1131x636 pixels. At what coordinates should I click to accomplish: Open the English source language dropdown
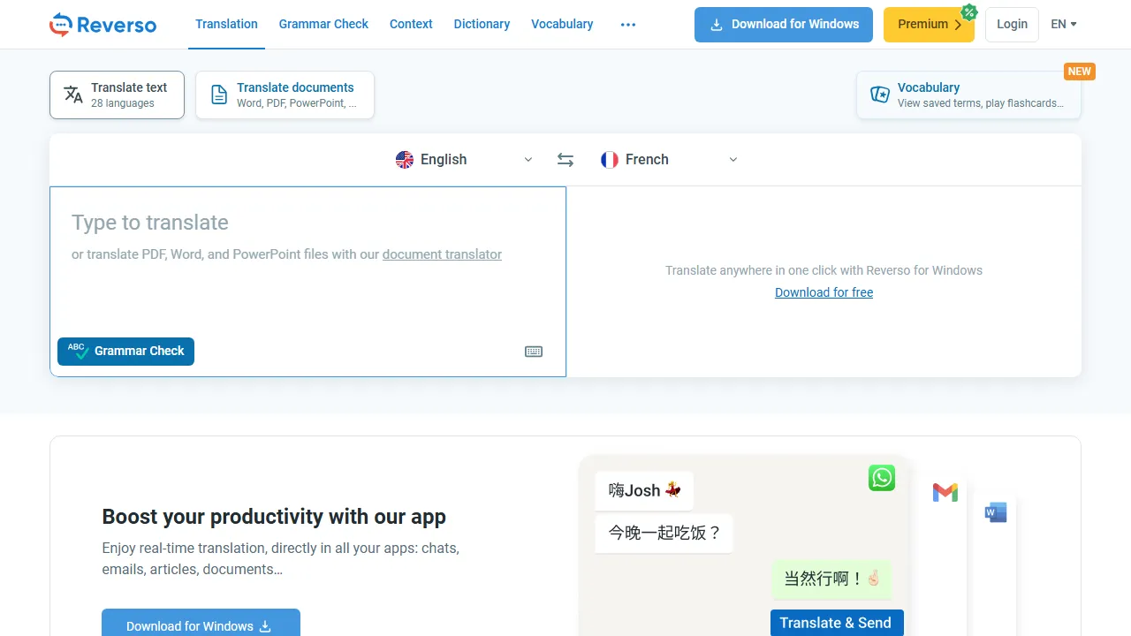(464, 159)
